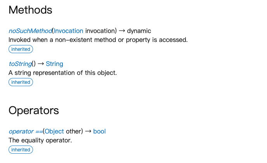This screenshot has height=163, width=267.
Task: Click the arrow before the bool return type
Action: [x=88, y=131]
